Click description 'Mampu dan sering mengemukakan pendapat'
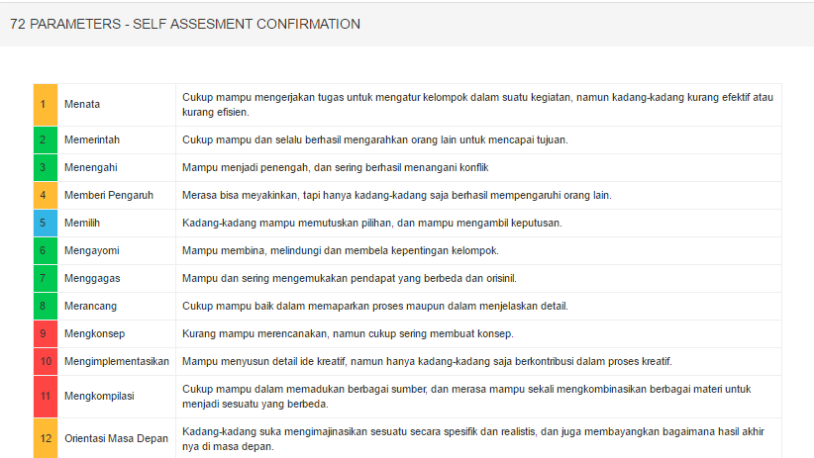814x458 pixels. click(350, 279)
